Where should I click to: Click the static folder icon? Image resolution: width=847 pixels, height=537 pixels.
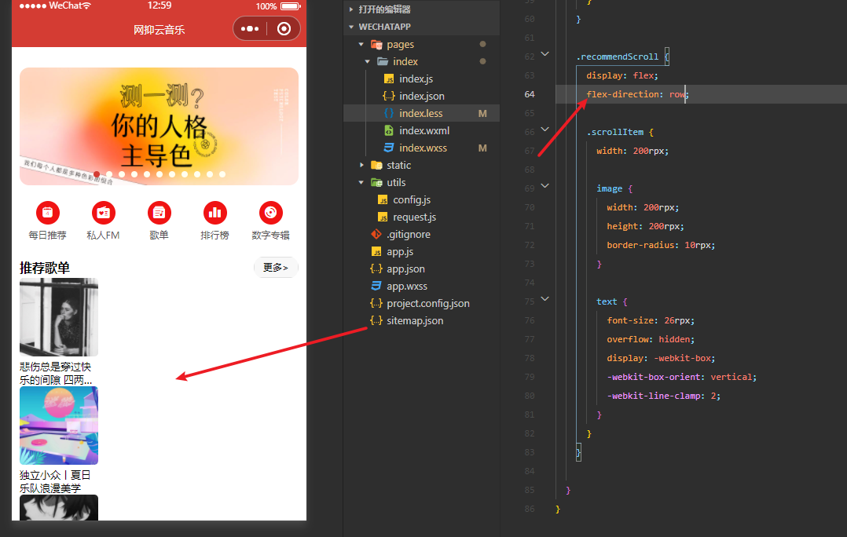pyautogui.click(x=376, y=165)
